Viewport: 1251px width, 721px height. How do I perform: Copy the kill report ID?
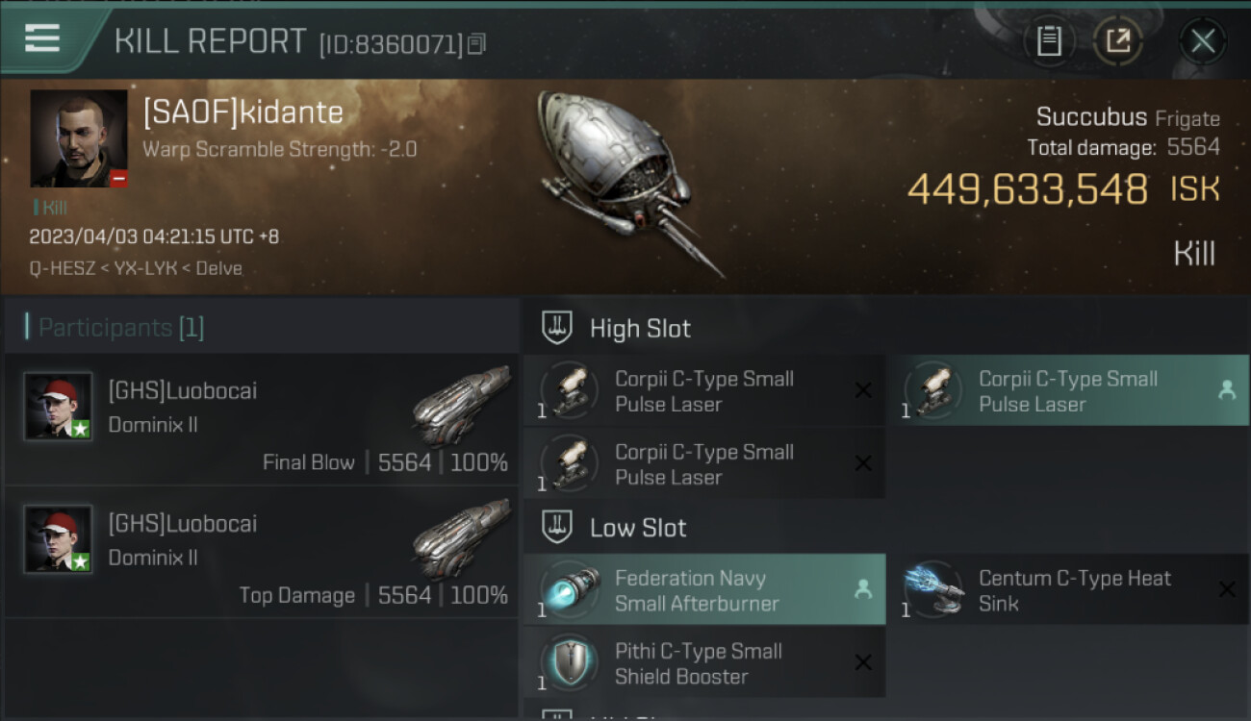click(477, 43)
